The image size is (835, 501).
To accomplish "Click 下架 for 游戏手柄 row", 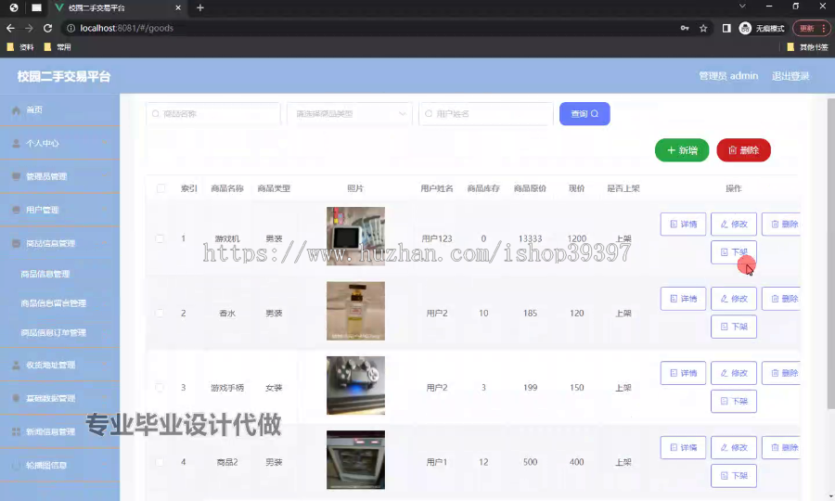I will 733,402.
